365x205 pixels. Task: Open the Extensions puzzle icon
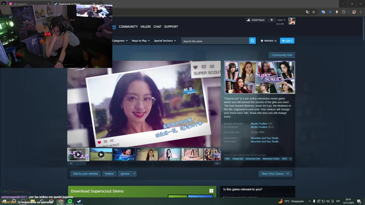pyautogui.click(x=344, y=12)
